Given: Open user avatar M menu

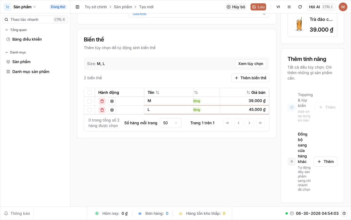Looking at the screenshot, I should click(343, 7).
